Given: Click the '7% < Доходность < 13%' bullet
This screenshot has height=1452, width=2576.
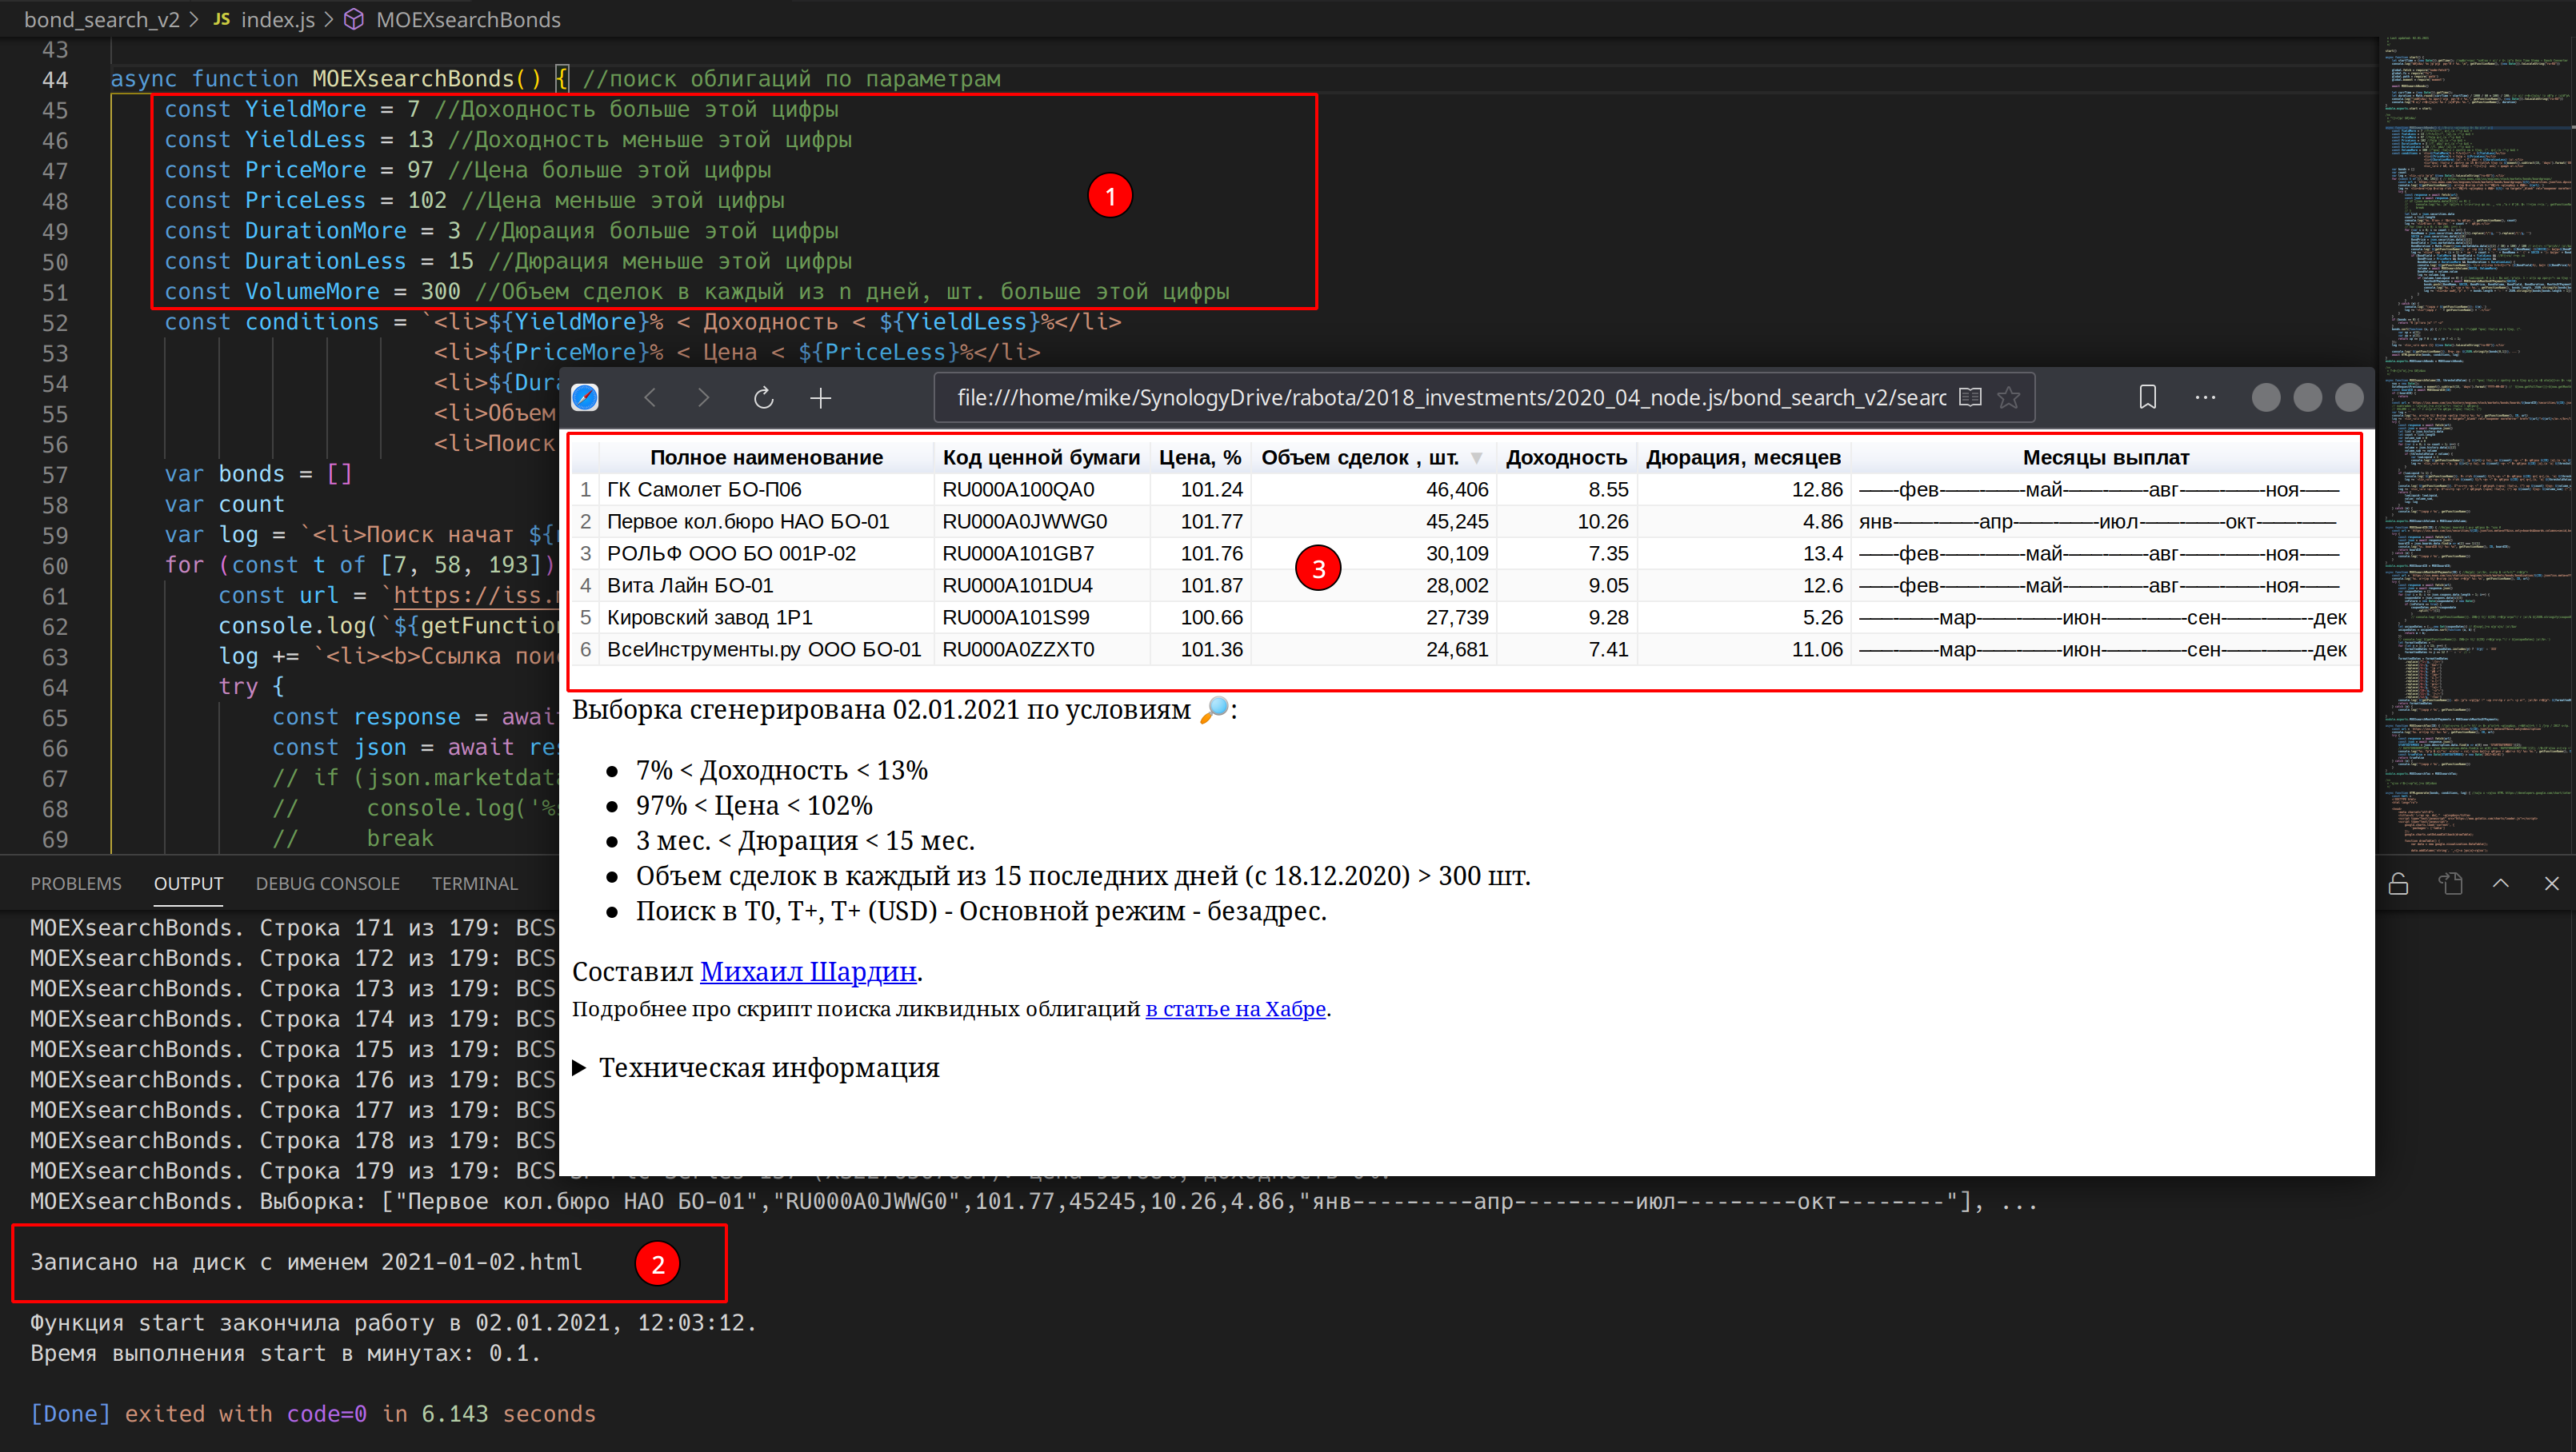Looking at the screenshot, I should pyautogui.click(x=782, y=771).
